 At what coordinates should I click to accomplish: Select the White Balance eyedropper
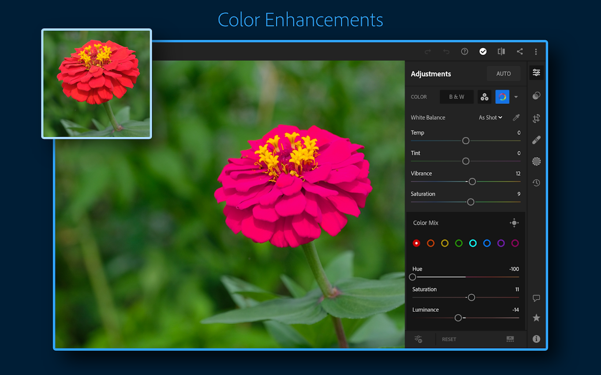(516, 117)
